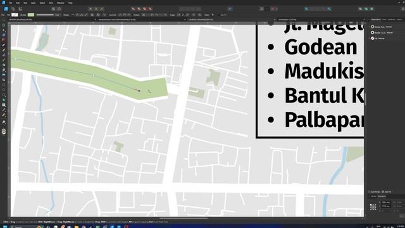Screen dimensions: 405x228
Task: Close the second document tab
Action: coord(185,20)
